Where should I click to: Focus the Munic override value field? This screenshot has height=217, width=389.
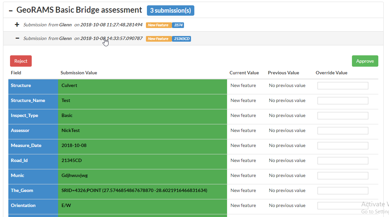click(343, 176)
